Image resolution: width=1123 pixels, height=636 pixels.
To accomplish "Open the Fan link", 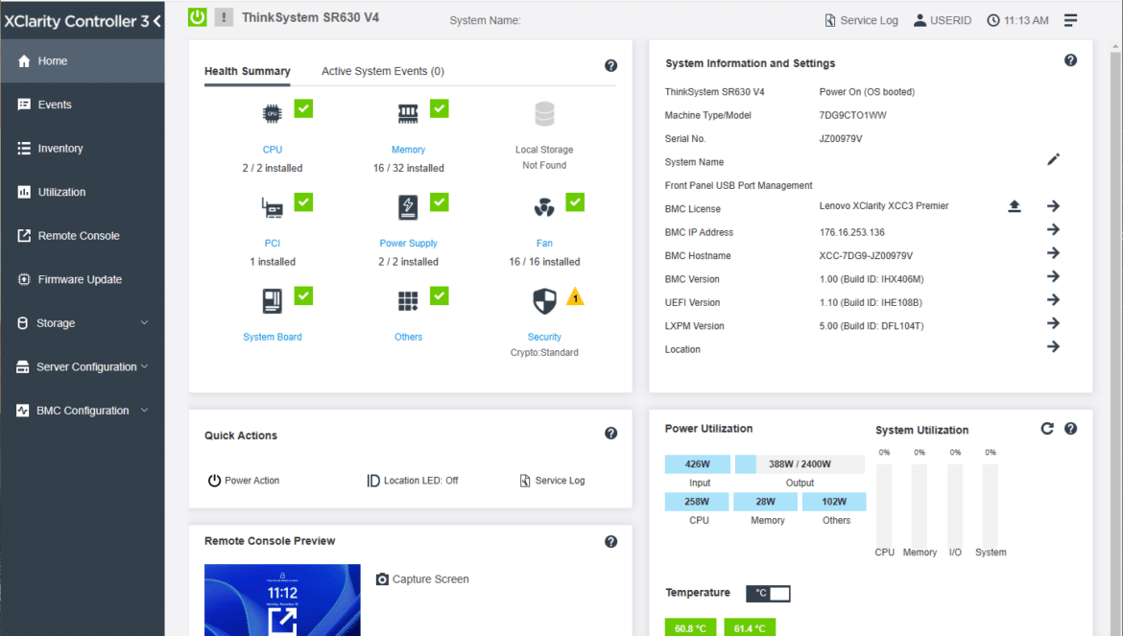I will pyautogui.click(x=544, y=244).
